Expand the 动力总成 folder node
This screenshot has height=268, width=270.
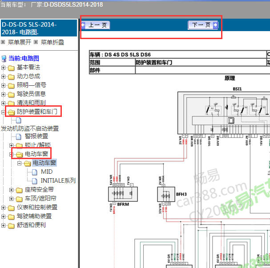coord(3,76)
